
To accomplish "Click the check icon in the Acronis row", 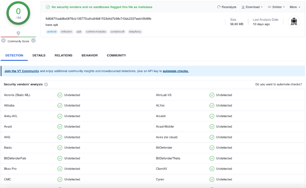I will (x=60, y=95).
